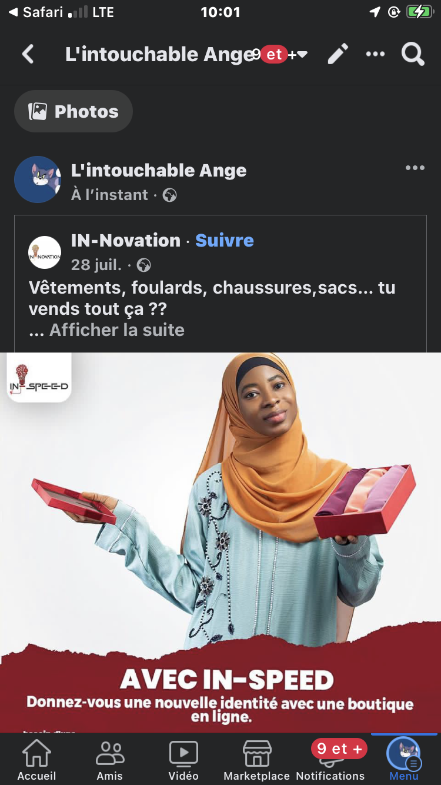Tap the search magnifier icon

[413, 54]
